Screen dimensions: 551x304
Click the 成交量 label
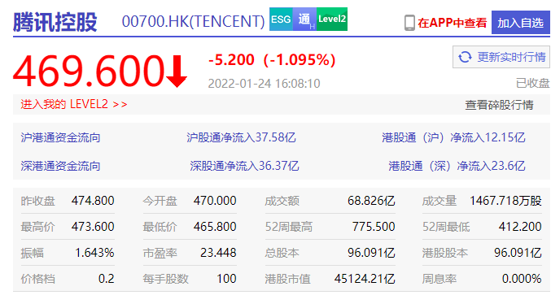coord(439,201)
